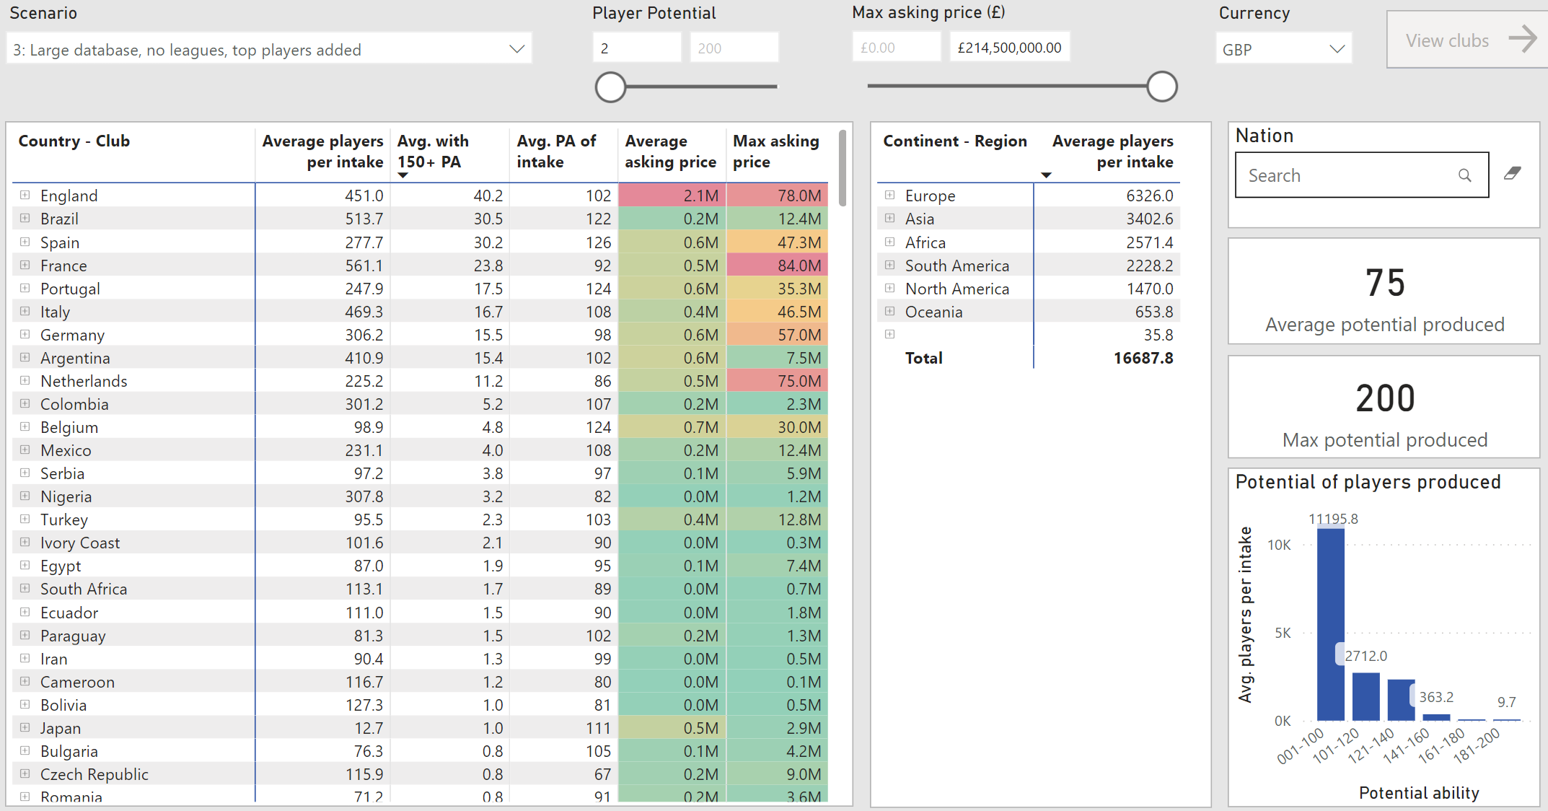The width and height of the screenshot is (1548, 811).
Task: Expand the Netherlands row
Action: (25, 380)
